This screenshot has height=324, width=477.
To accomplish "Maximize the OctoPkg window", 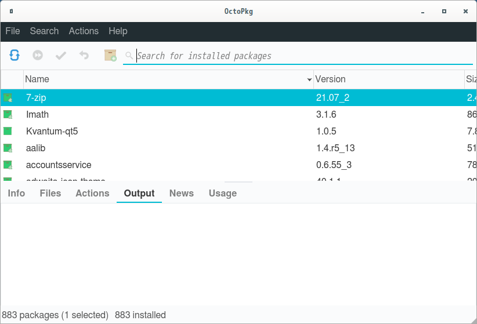I will [444, 11].
